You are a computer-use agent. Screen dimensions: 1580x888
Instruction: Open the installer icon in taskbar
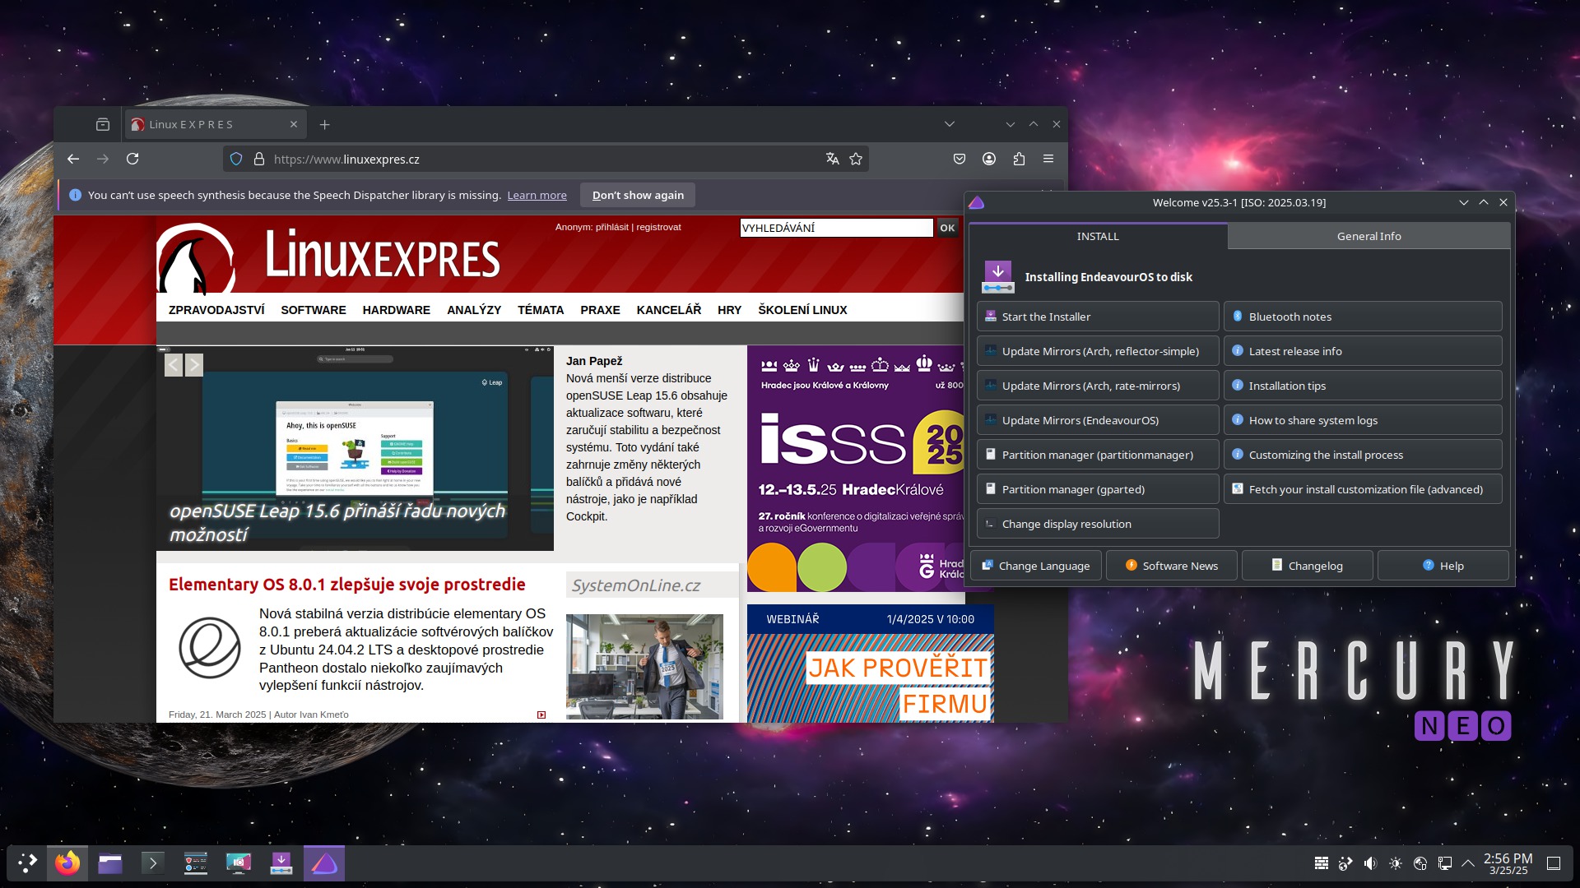coord(281,863)
